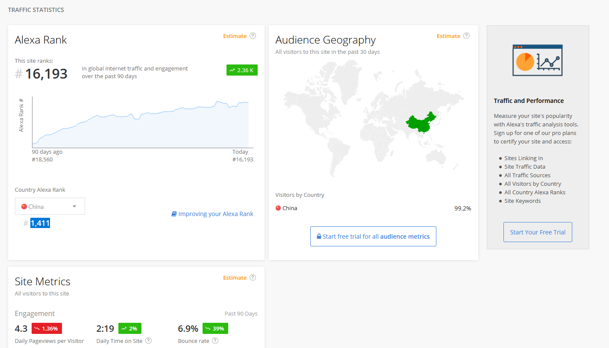Click the global rank number 16,193
This screenshot has width=609, height=348.
click(x=46, y=74)
